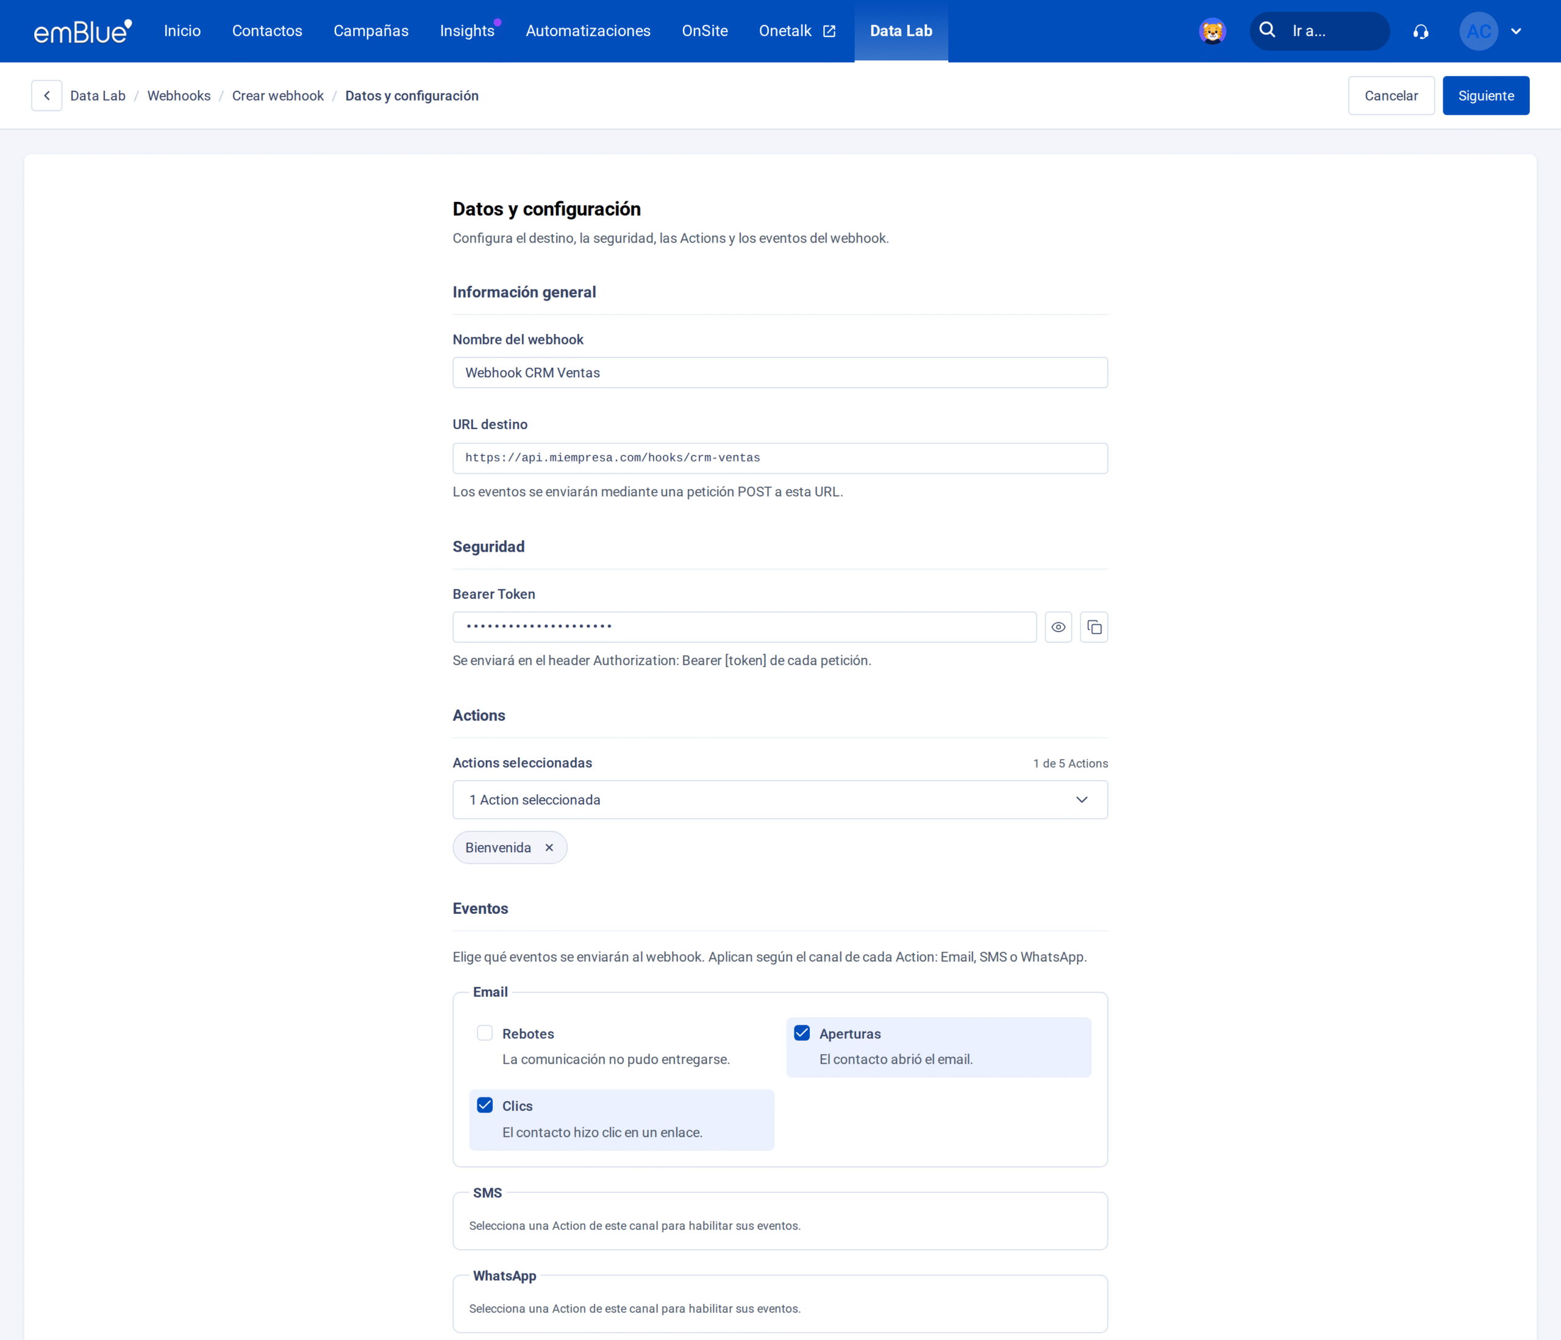
Task: Navigate to Webhooks breadcrumb
Action: [179, 96]
